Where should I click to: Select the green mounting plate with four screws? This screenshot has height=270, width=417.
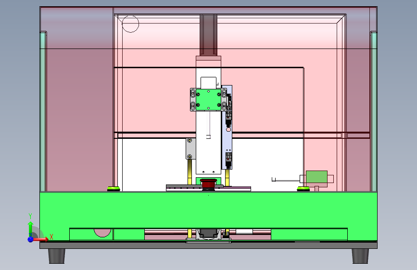pyautogui.click(x=208, y=99)
